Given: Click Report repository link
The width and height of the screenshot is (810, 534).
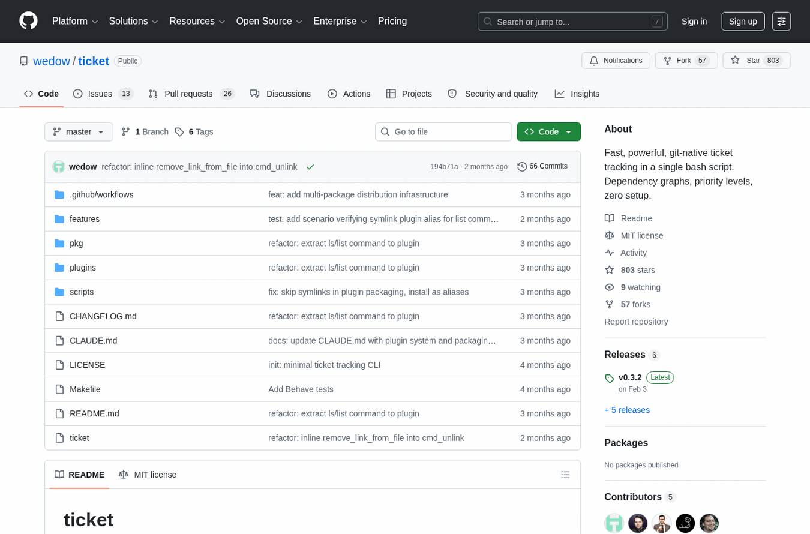Looking at the screenshot, I should [x=636, y=322].
